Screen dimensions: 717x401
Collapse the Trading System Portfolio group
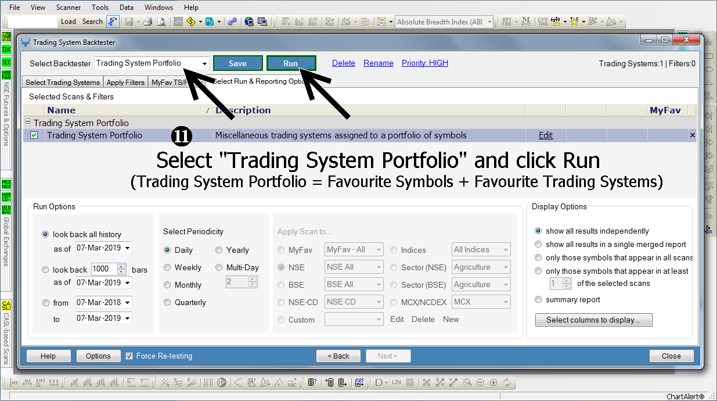tap(27, 123)
